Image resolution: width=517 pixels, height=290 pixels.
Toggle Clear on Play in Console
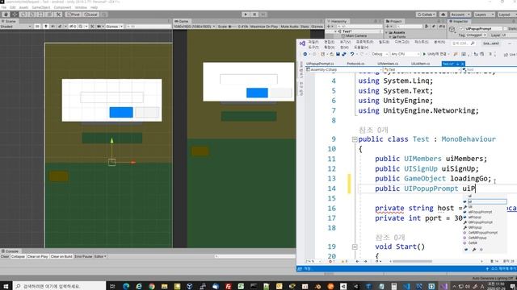point(38,256)
